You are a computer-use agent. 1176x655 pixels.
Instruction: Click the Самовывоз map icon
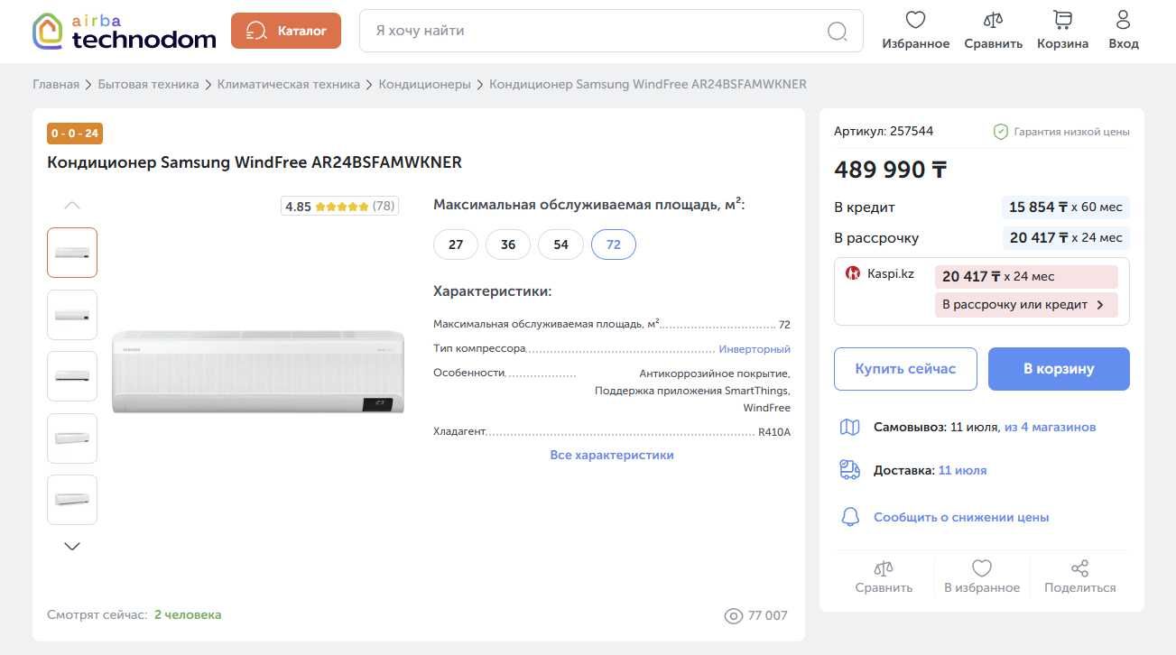(x=850, y=427)
